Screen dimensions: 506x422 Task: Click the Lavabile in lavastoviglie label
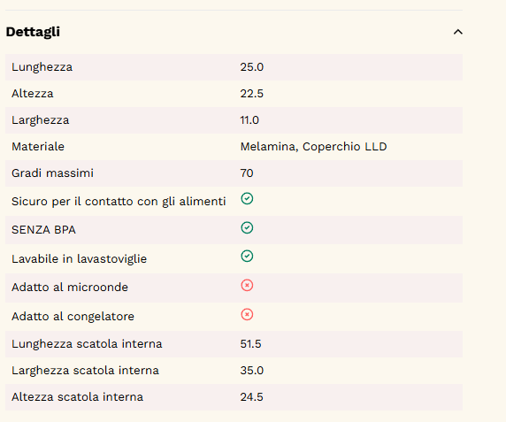[x=80, y=259]
